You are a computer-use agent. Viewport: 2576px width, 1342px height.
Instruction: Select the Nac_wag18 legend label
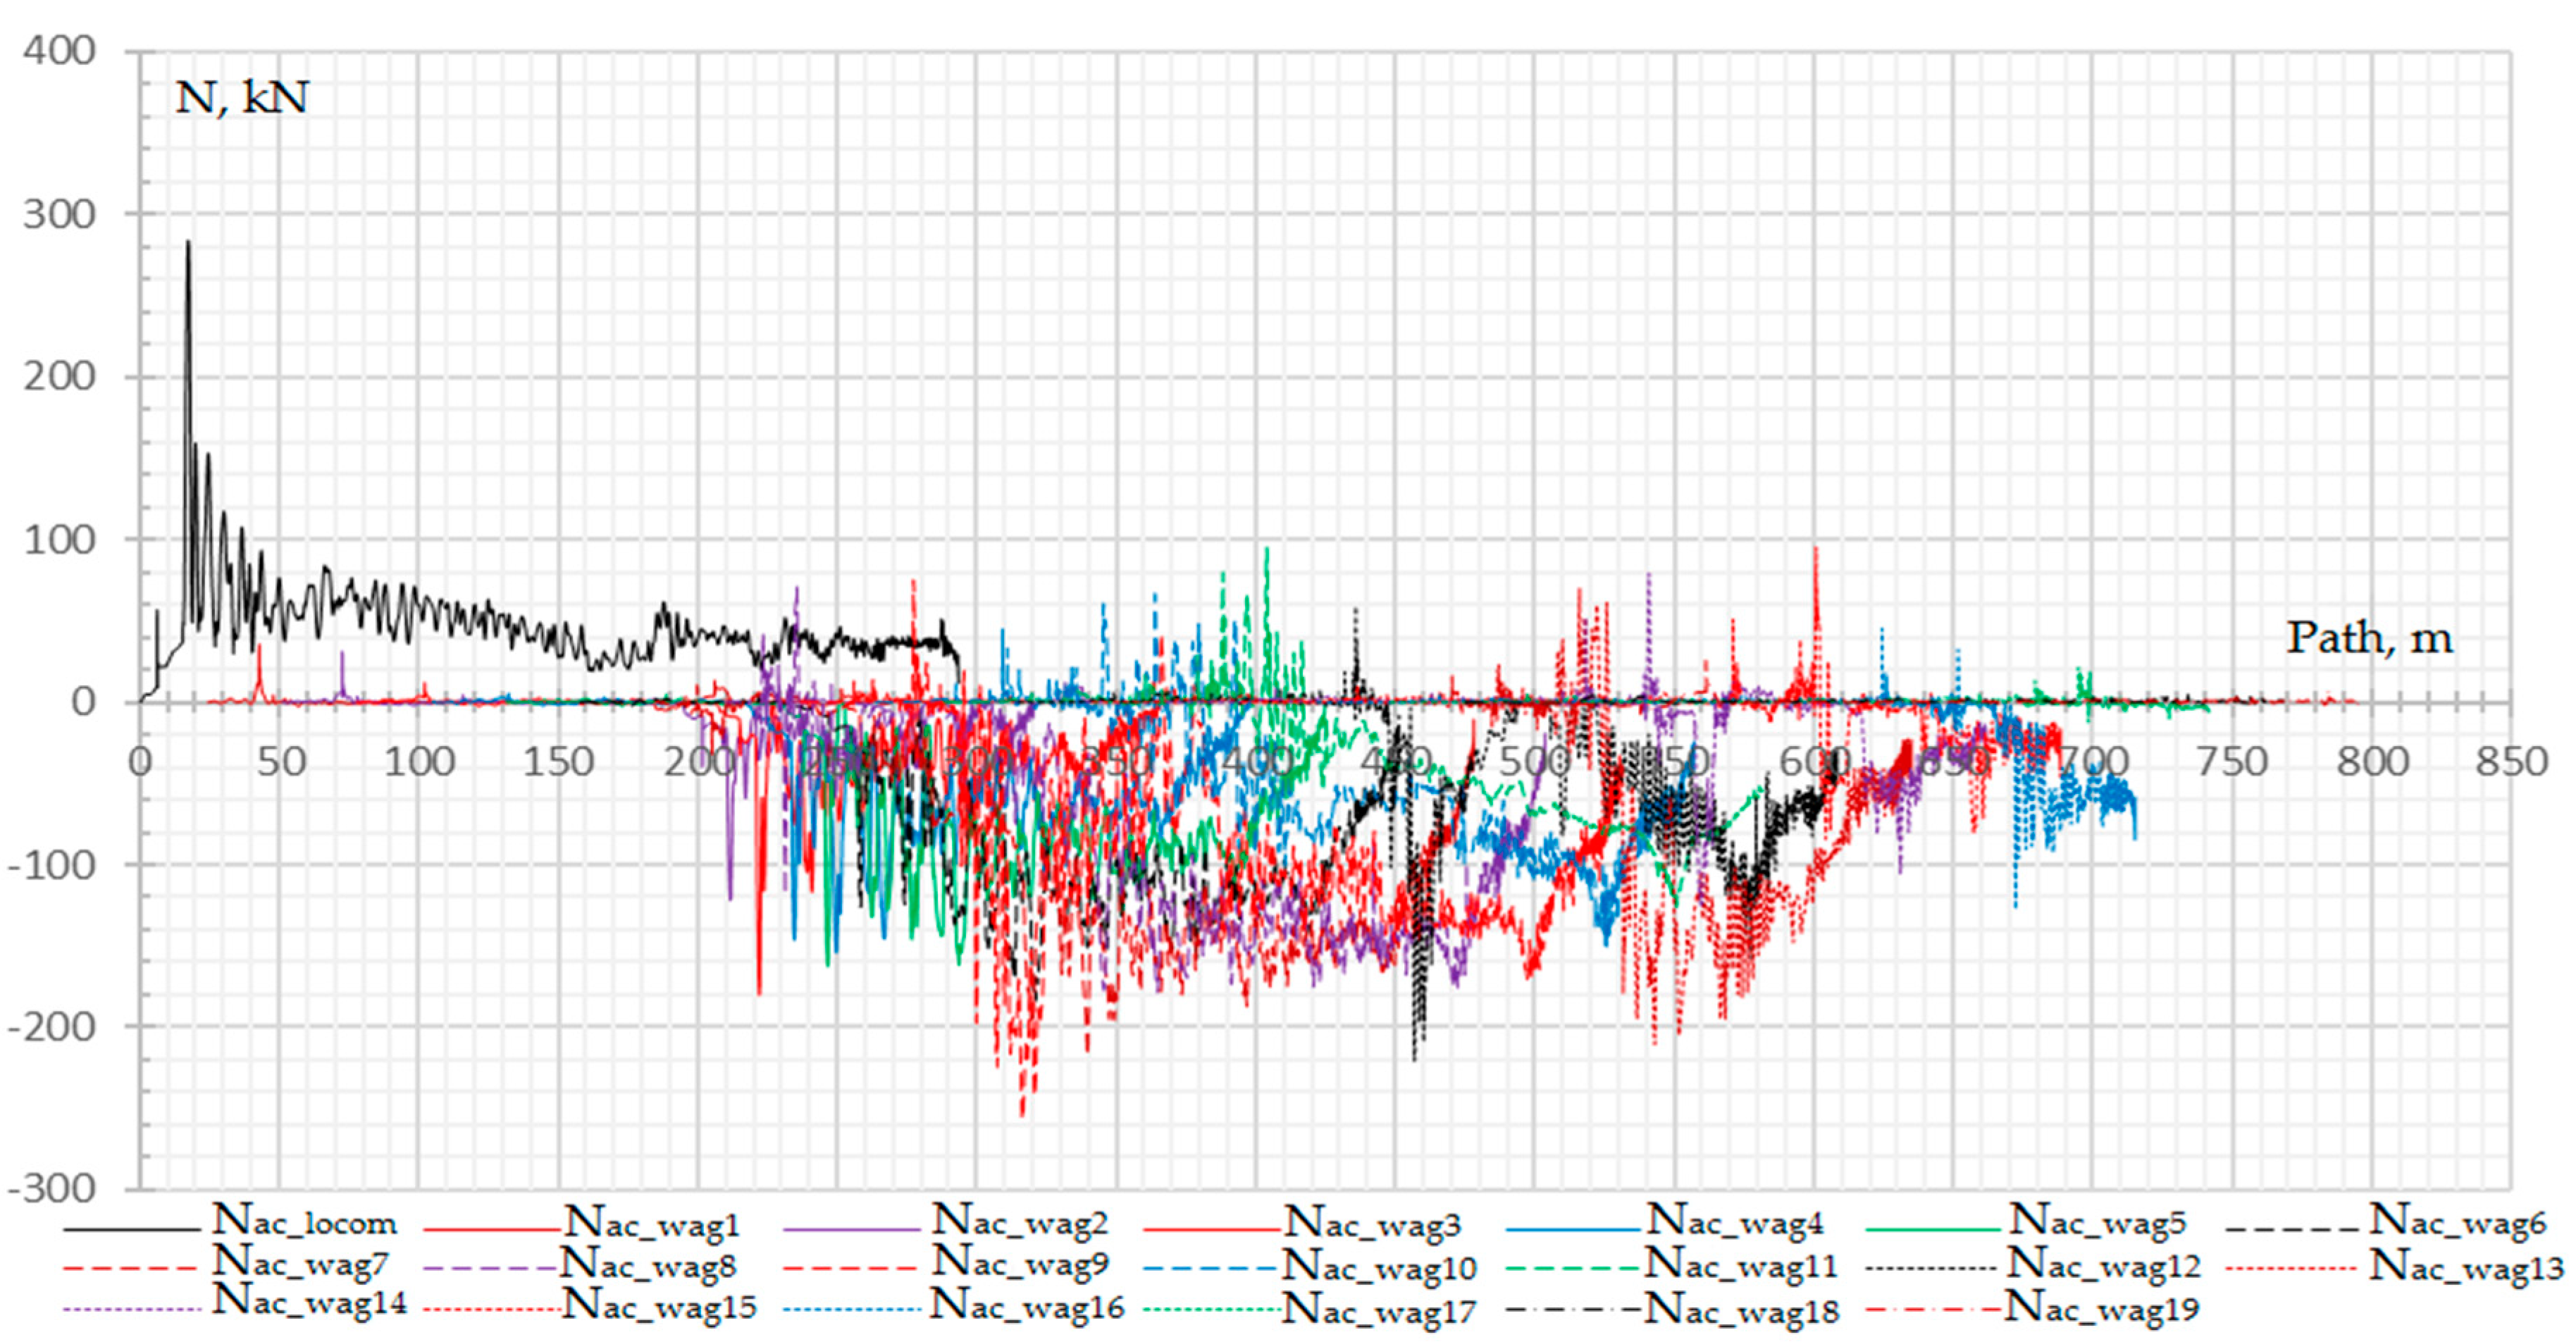tap(1741, 1308)
